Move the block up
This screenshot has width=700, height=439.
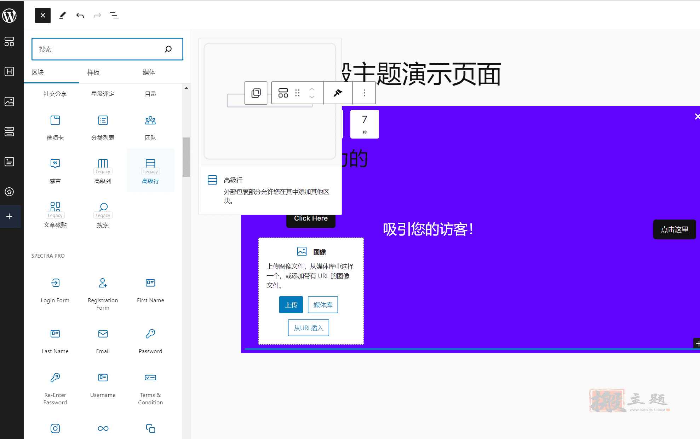point(312,89)
